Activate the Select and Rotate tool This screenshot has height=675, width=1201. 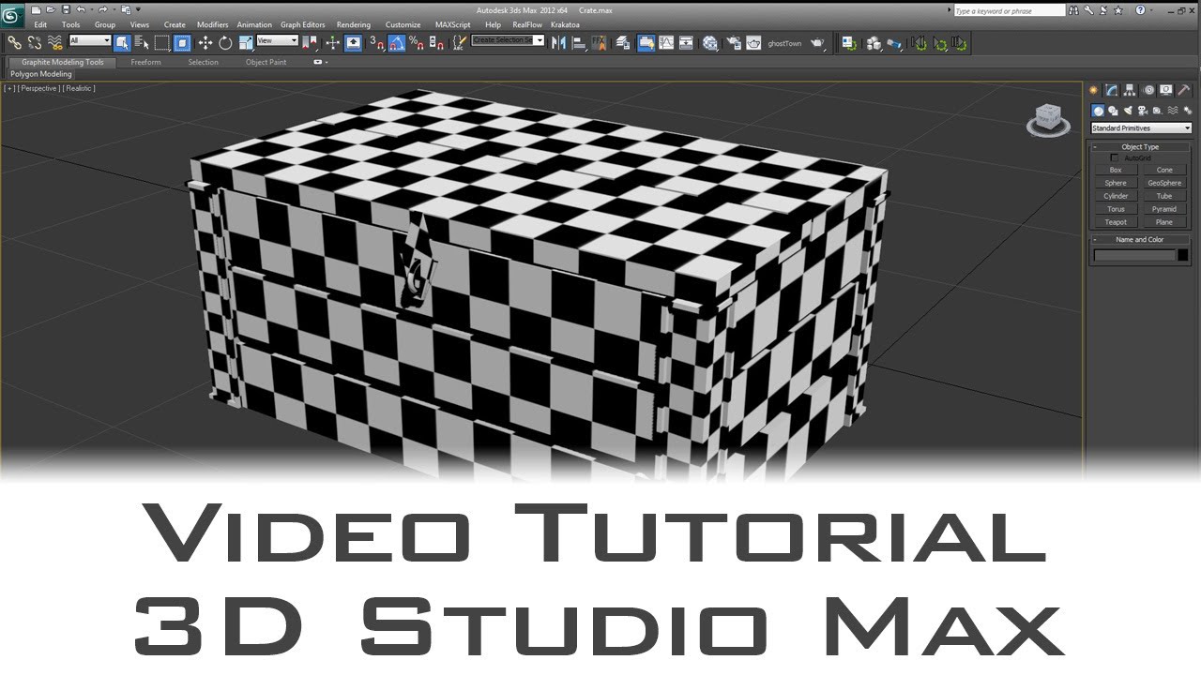[x=225, y=42]
